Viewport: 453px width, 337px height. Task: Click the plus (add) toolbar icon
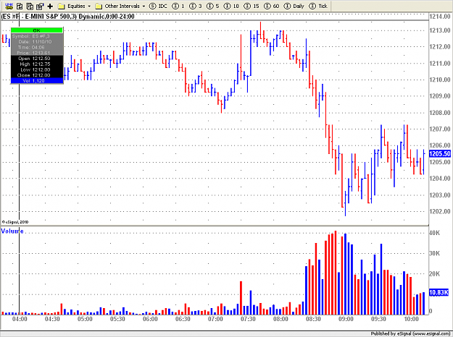[50, 6]
